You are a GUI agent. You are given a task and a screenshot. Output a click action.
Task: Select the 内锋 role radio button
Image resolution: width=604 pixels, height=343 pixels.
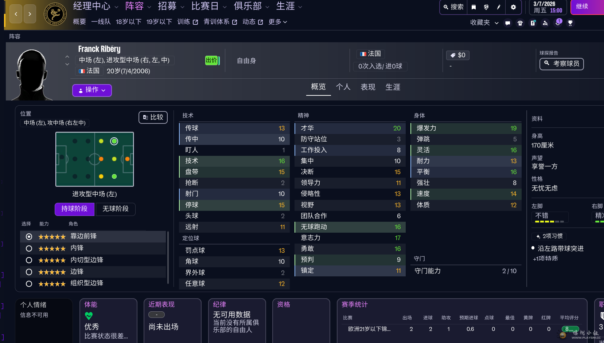pos(29,249)
